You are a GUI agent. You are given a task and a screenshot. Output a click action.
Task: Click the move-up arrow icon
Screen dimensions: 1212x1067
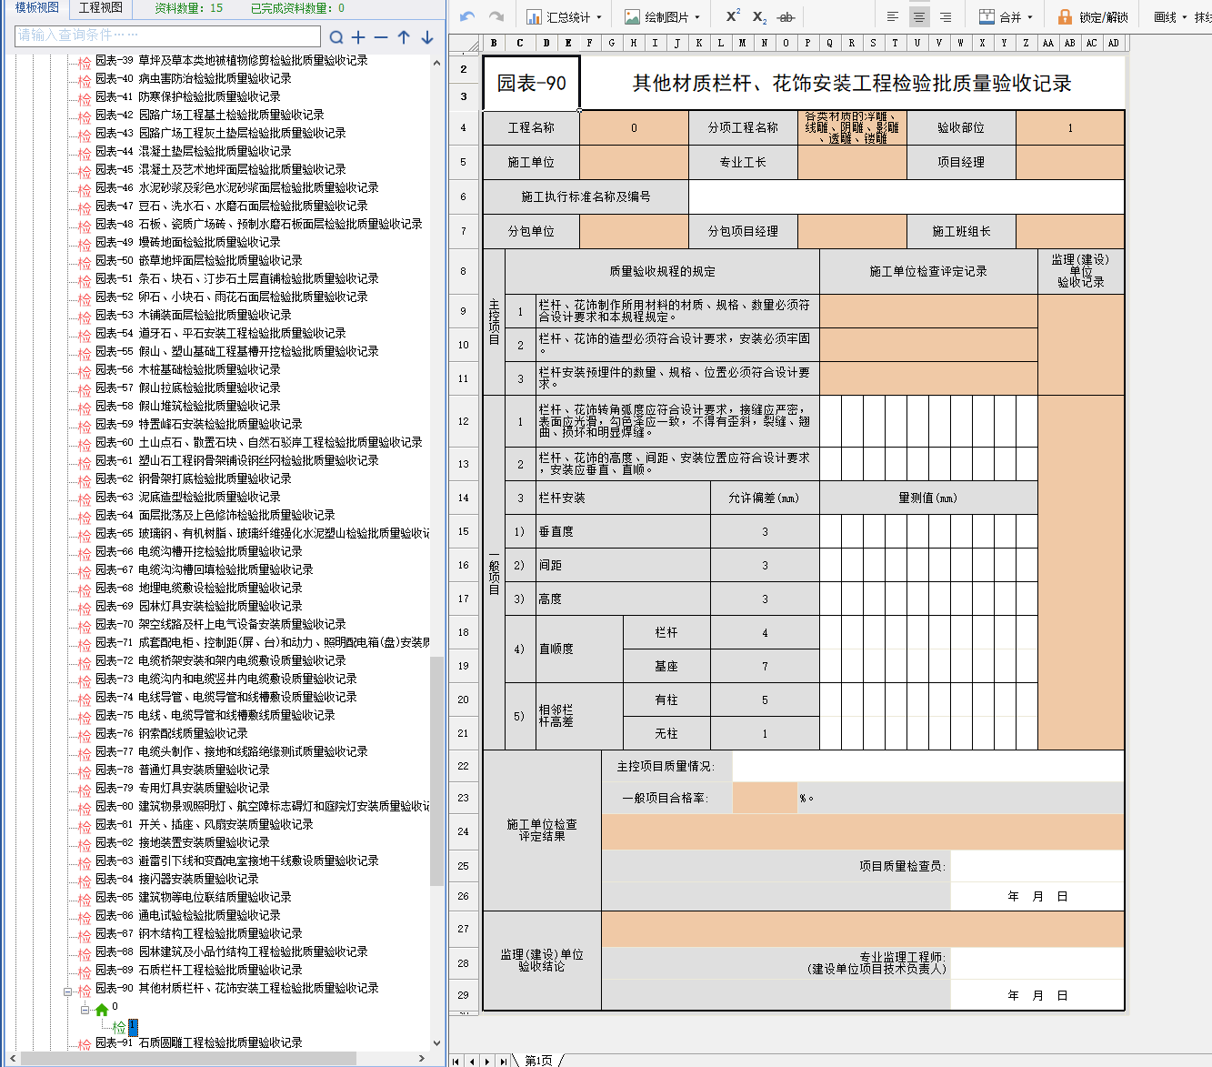404,37
